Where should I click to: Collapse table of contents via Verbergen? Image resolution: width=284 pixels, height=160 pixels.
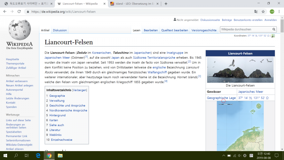[80, 90]
